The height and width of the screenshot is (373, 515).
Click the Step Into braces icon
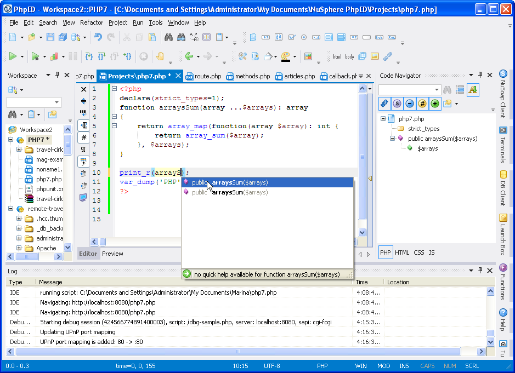pos(89,56)
